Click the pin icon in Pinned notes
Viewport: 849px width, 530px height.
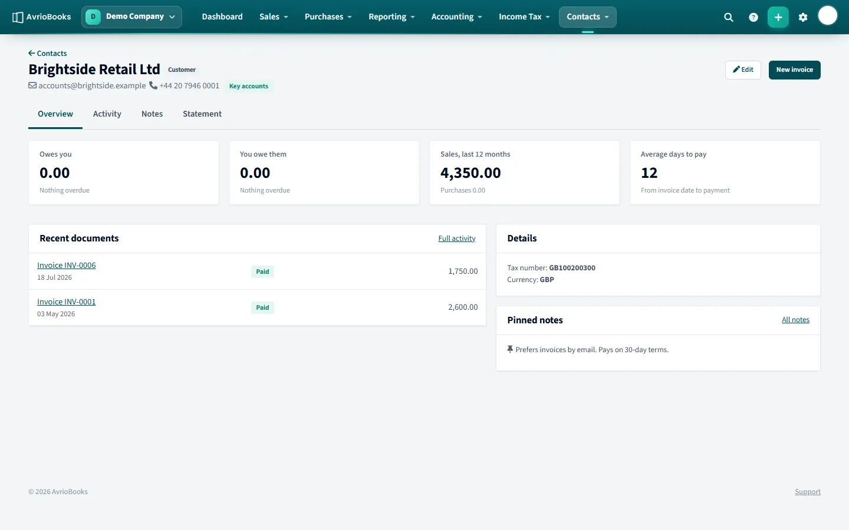[510, 349]
